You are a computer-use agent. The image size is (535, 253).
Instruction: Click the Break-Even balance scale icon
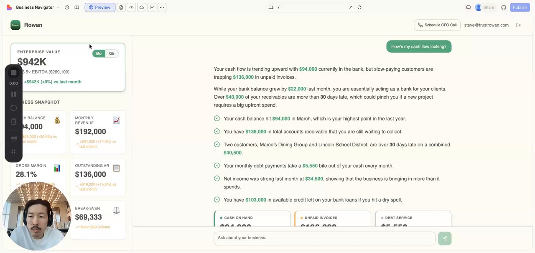coord(116,211)
